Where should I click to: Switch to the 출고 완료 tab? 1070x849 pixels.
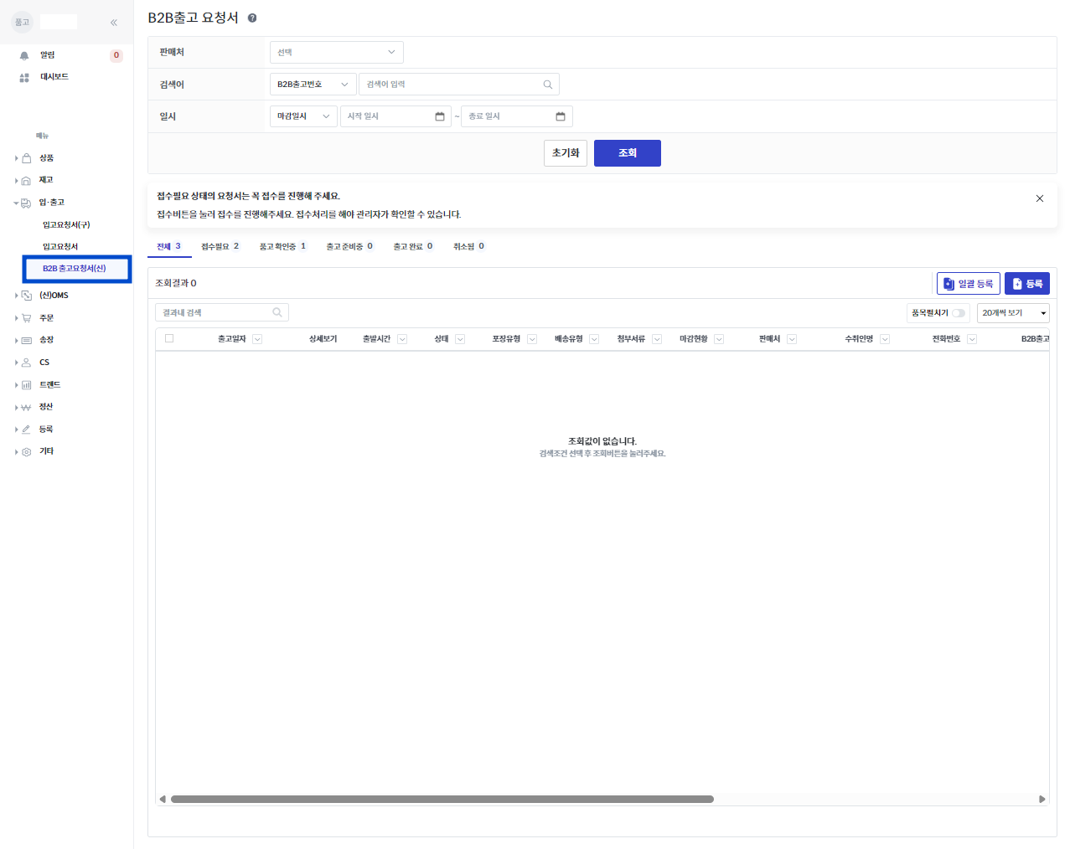[412, 246]
